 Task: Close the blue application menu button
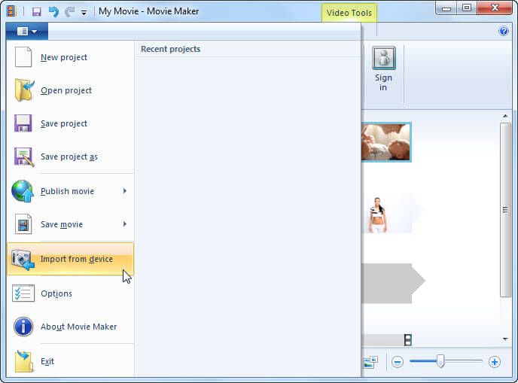[27, 32]
